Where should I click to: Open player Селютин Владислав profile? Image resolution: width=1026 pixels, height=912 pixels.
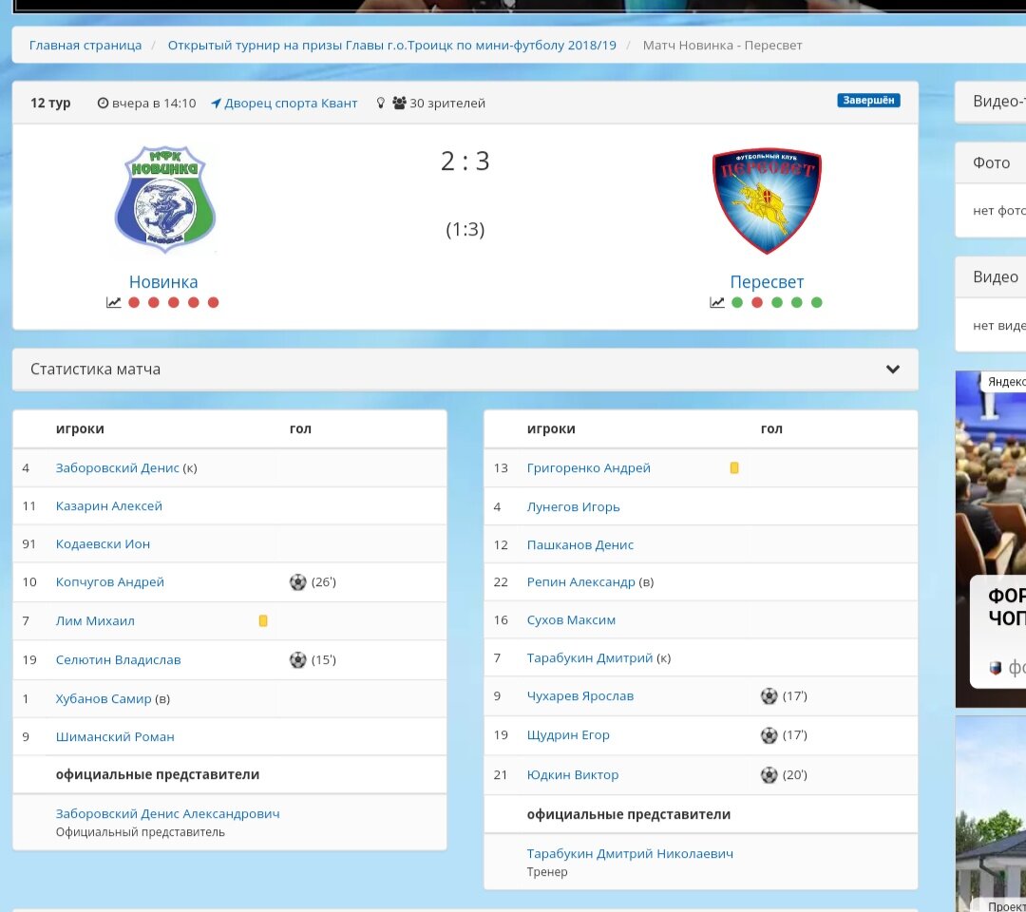pos(118,659)
